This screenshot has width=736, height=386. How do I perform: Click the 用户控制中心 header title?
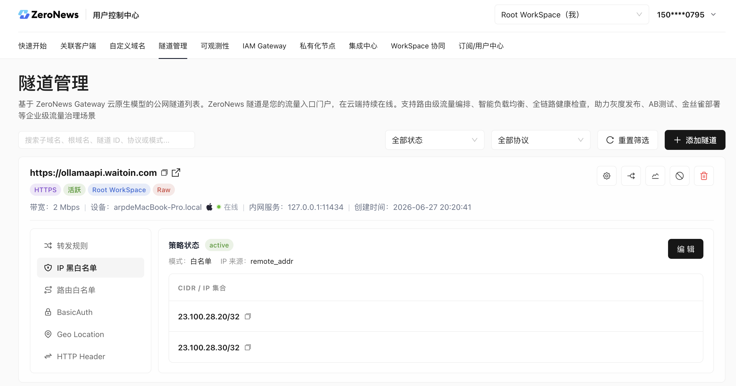click(116, 15)
